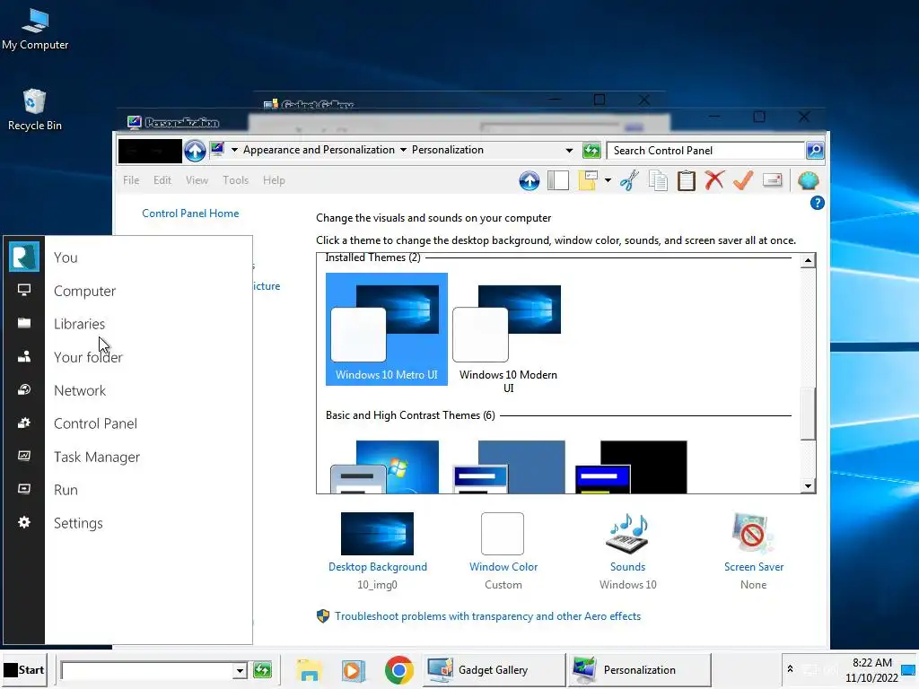Open the taskbar address box dropdown
Image resolution: width=919 pixels, height=689 pixels.
pos(239,670)
